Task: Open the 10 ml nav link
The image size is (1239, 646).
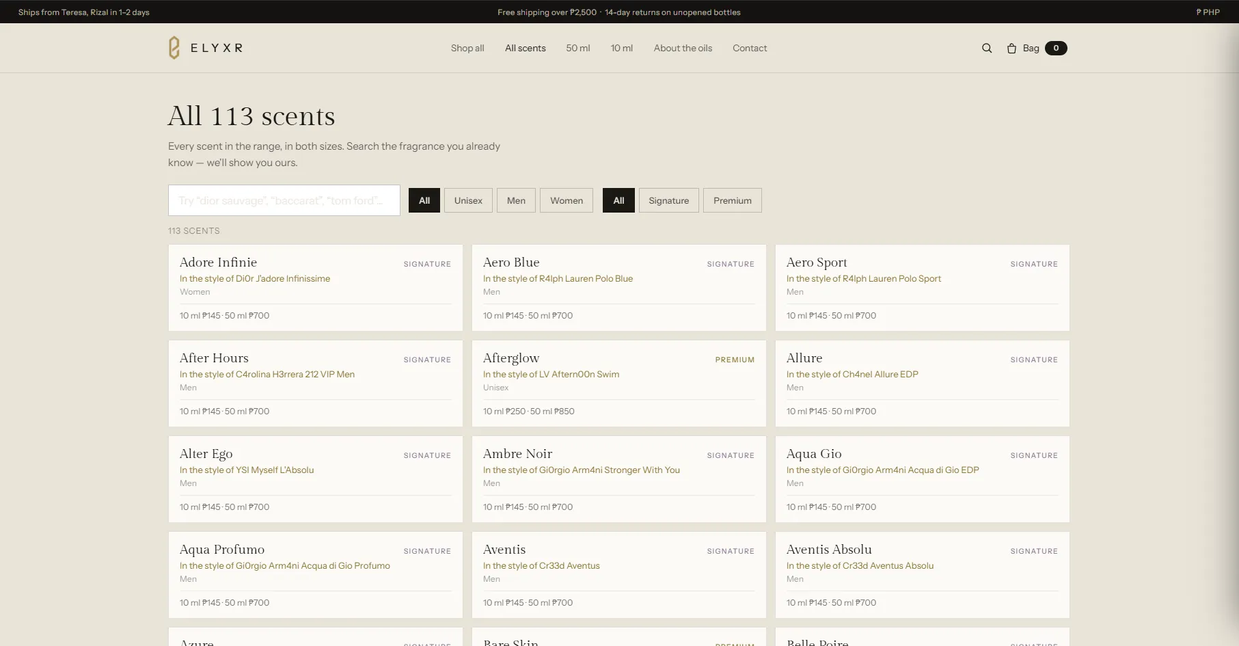Action: [x=622, y=48]
